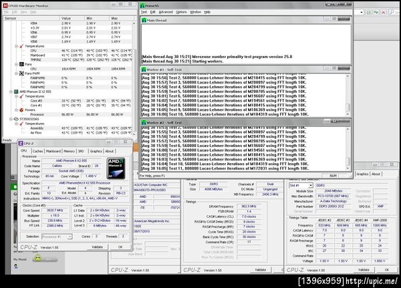Select the TMPIN2 temperature row
The height and width of the screenshot is (288, 401).
[x=68, y=59]
